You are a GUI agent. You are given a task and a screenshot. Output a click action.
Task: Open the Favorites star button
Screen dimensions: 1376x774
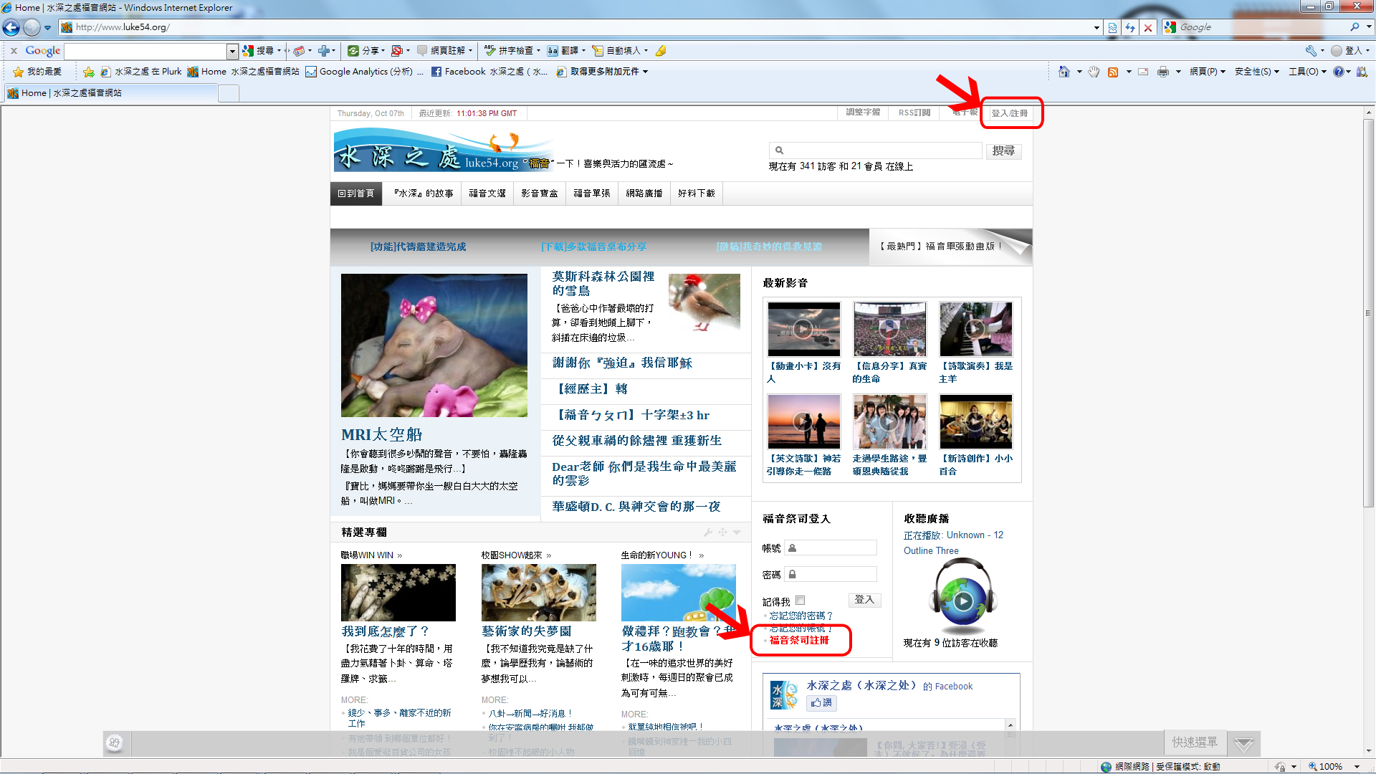click(x=37, y=72)
